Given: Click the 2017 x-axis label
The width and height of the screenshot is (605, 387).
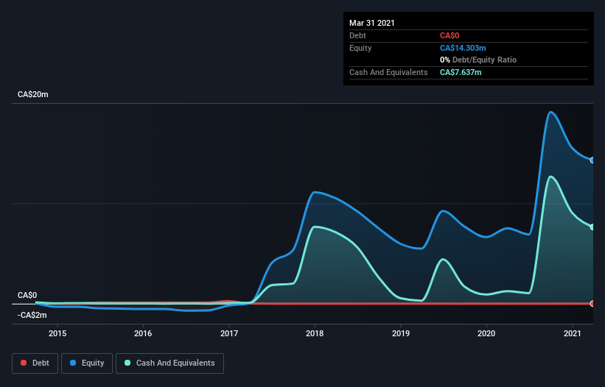Looking at the screenshot, I should point(229,333).
